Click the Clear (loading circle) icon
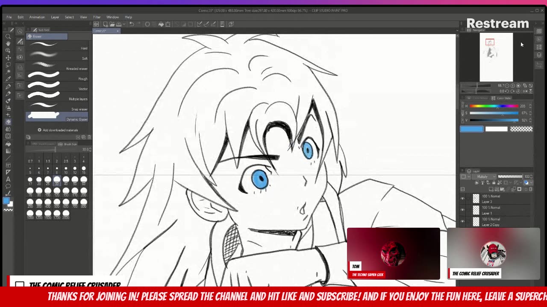 148,24
